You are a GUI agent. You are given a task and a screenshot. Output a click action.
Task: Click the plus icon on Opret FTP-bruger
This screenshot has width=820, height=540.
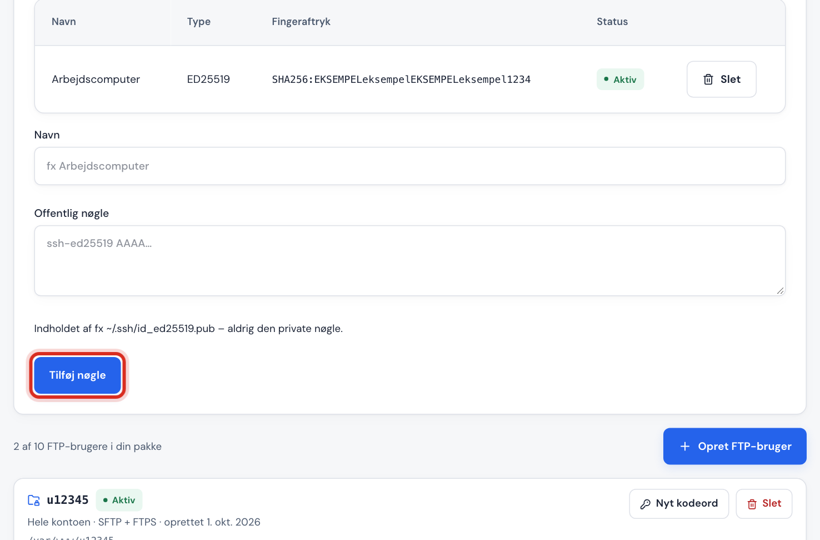[x=685, y=447]
